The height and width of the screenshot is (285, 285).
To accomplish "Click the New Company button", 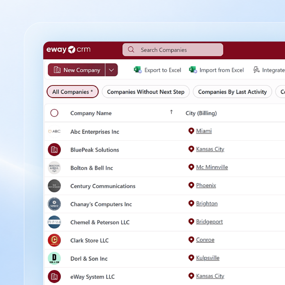I will 76,70.
